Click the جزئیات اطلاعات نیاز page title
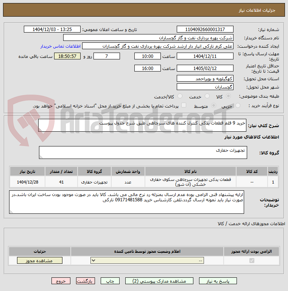Image resolution: width=288 pixels, height=291 pixels. (257, 10)
